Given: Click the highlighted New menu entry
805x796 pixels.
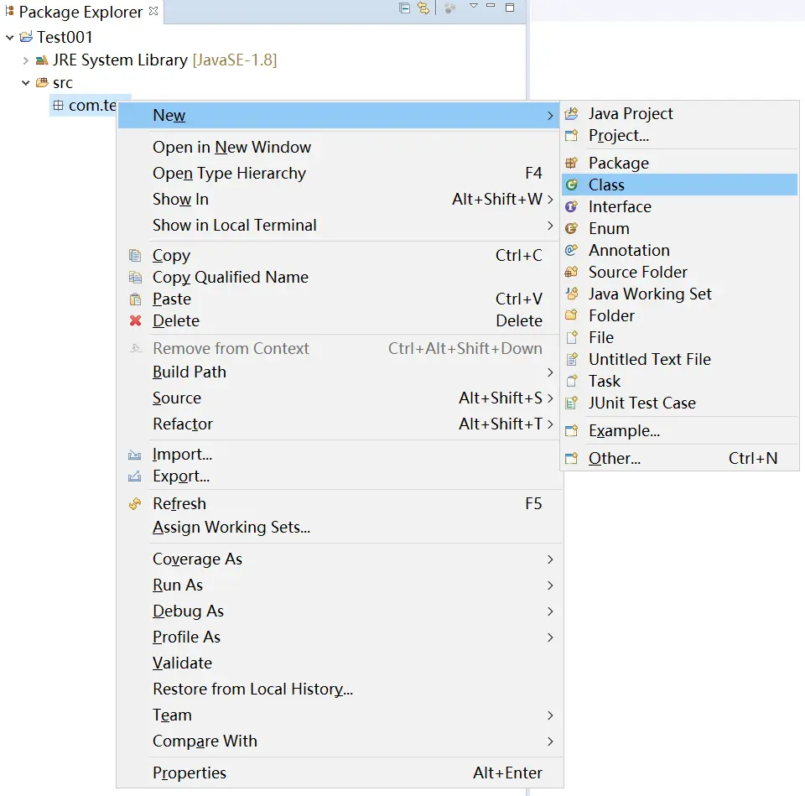Looking at the screenshot, I should tap(339, 115).
